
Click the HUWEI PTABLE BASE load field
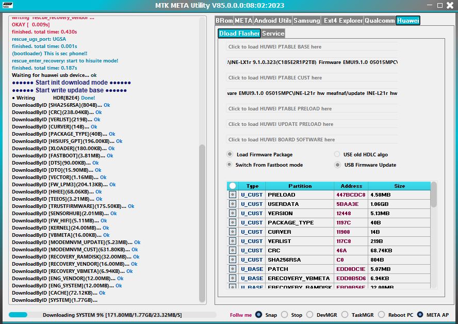point(312,47)
